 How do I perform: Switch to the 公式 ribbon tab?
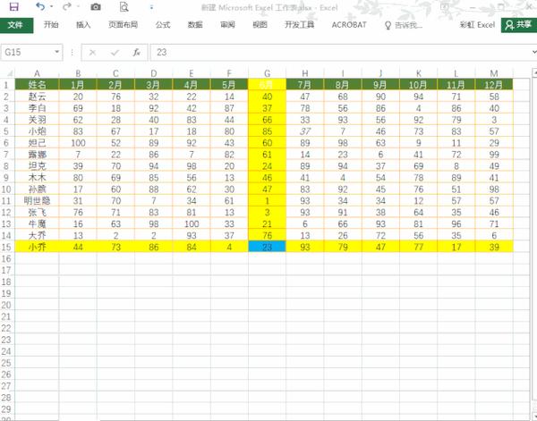coord(163,25)
